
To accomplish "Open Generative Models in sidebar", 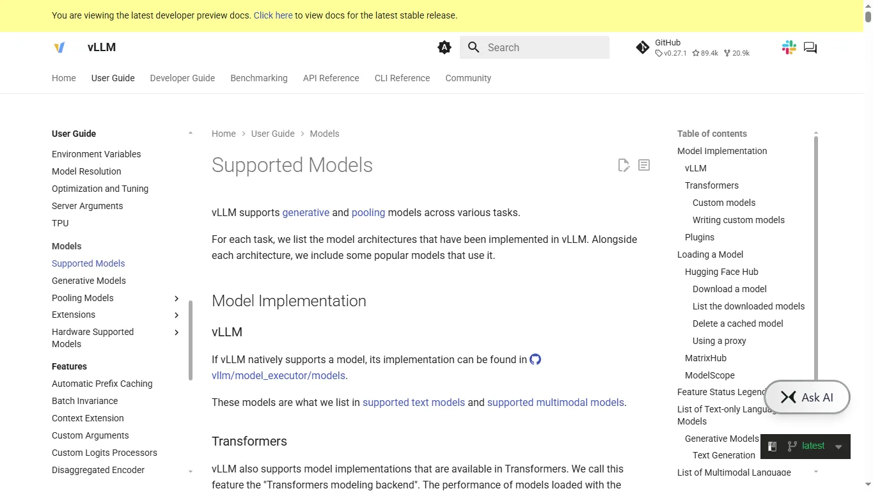I will [x=89, y=281].
